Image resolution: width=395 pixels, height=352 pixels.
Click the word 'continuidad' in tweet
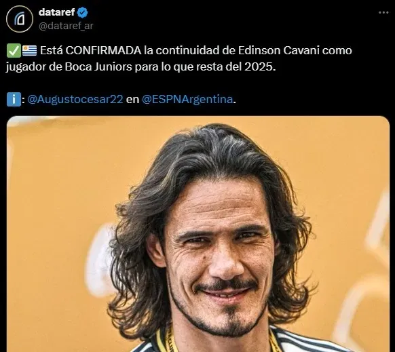point(187,51)
